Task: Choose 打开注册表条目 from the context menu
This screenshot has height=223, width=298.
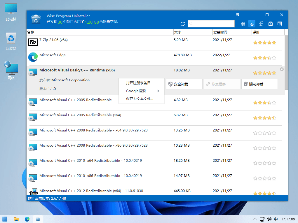Action: click(x=138, y=83)
